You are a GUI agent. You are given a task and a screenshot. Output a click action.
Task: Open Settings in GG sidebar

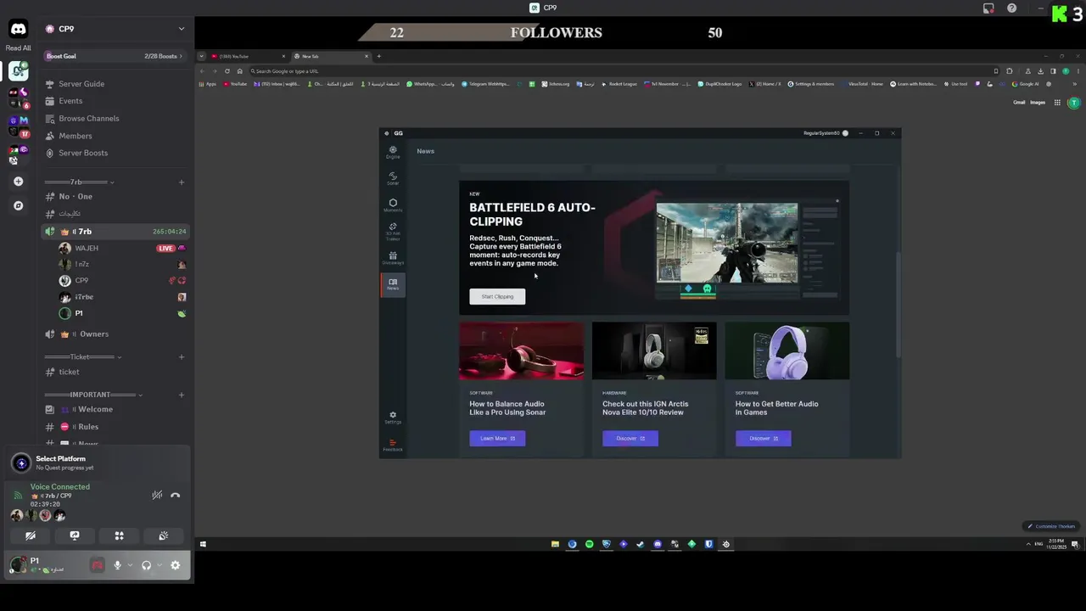pos(393,418)
